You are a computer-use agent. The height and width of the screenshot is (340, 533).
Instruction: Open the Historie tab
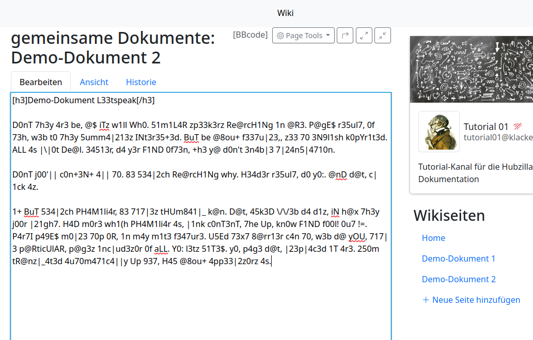pyautogui.click(x=141, y=82)
